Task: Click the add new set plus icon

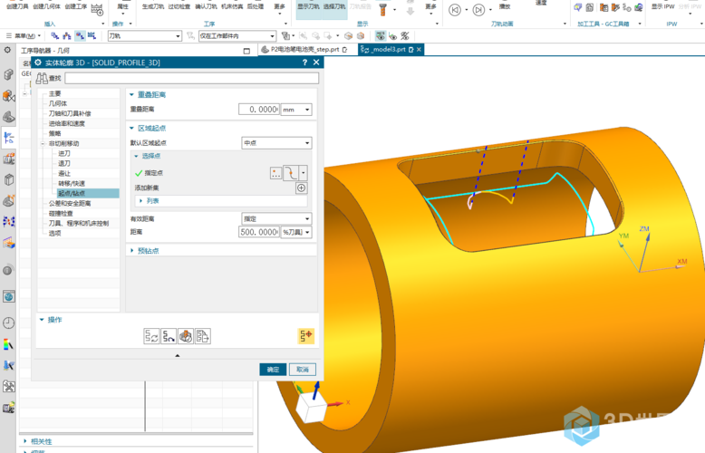Action: pyautogui.click(x=302, y=188)
